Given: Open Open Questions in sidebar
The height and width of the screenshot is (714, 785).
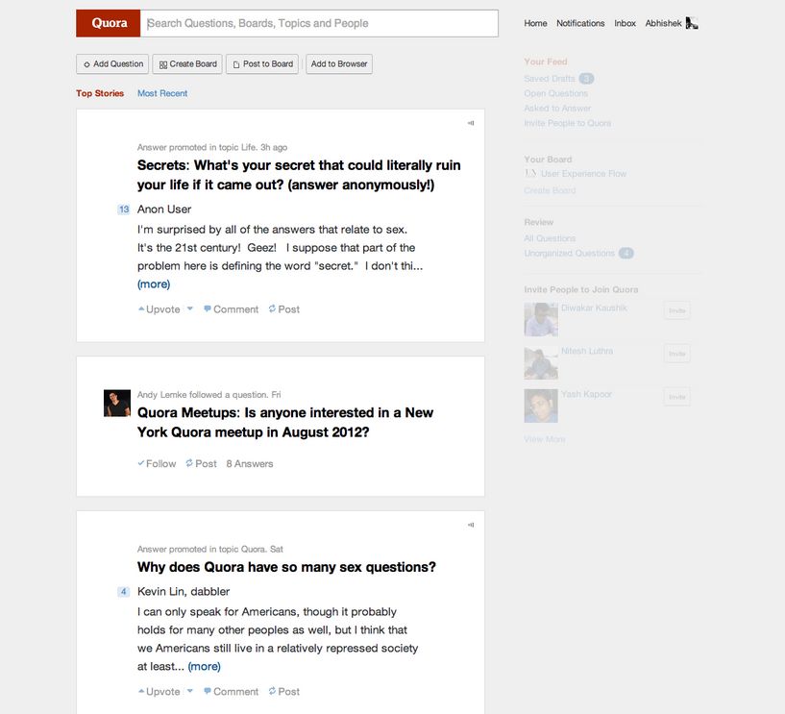Looking at the screenshot, I should point(555,93).
